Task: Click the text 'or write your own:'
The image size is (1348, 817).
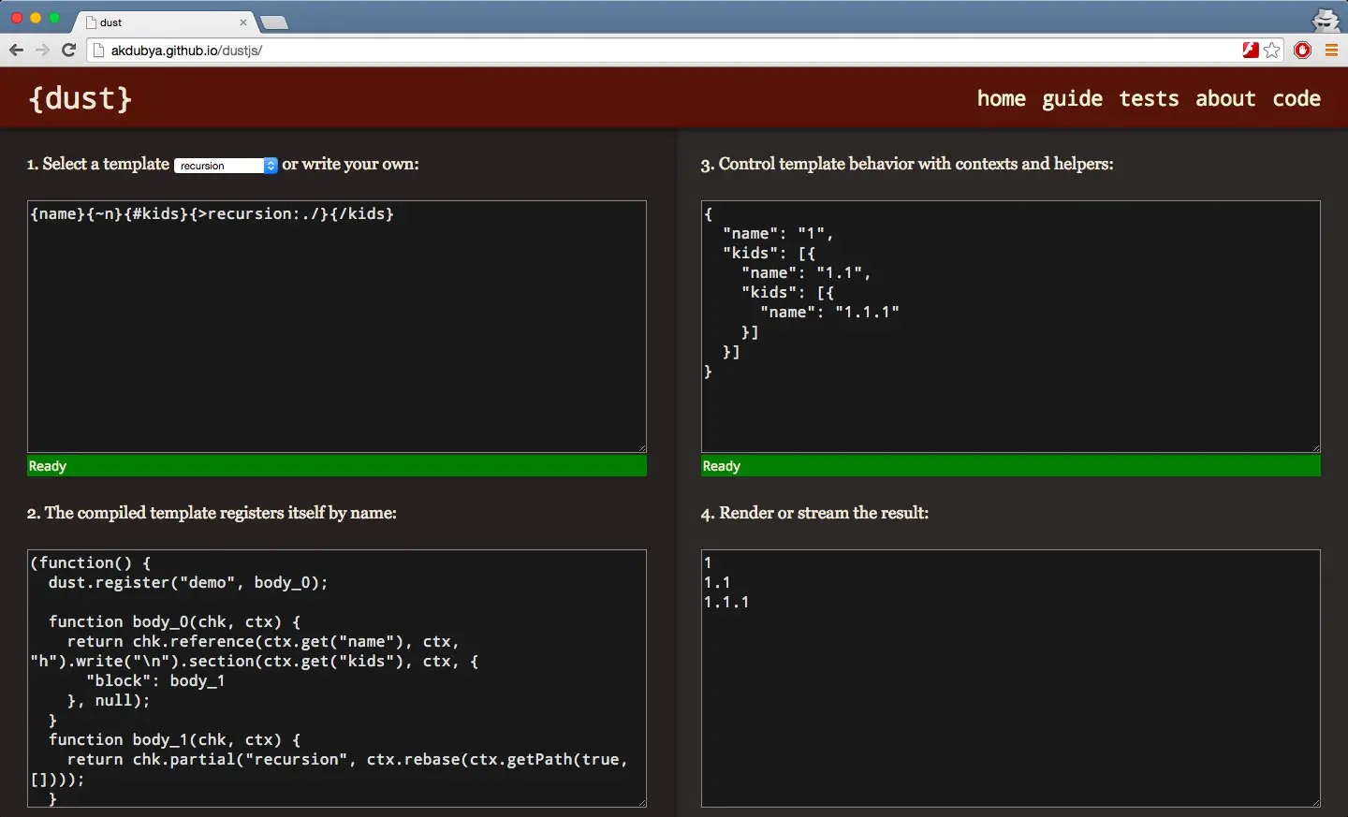Action: coord(351,165)
